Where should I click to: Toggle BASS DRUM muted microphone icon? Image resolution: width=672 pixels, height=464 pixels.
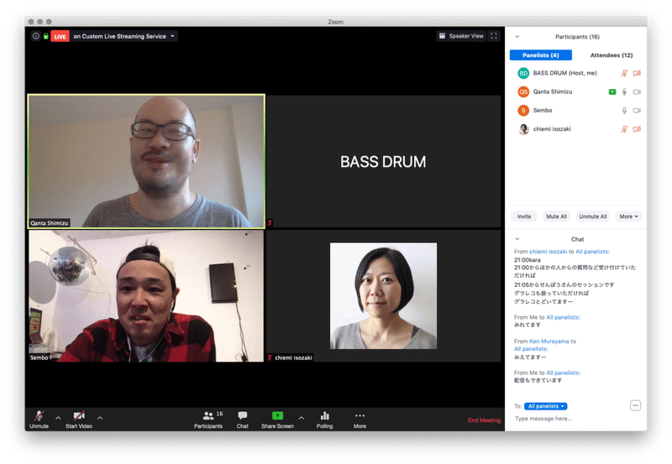(624, 73)
